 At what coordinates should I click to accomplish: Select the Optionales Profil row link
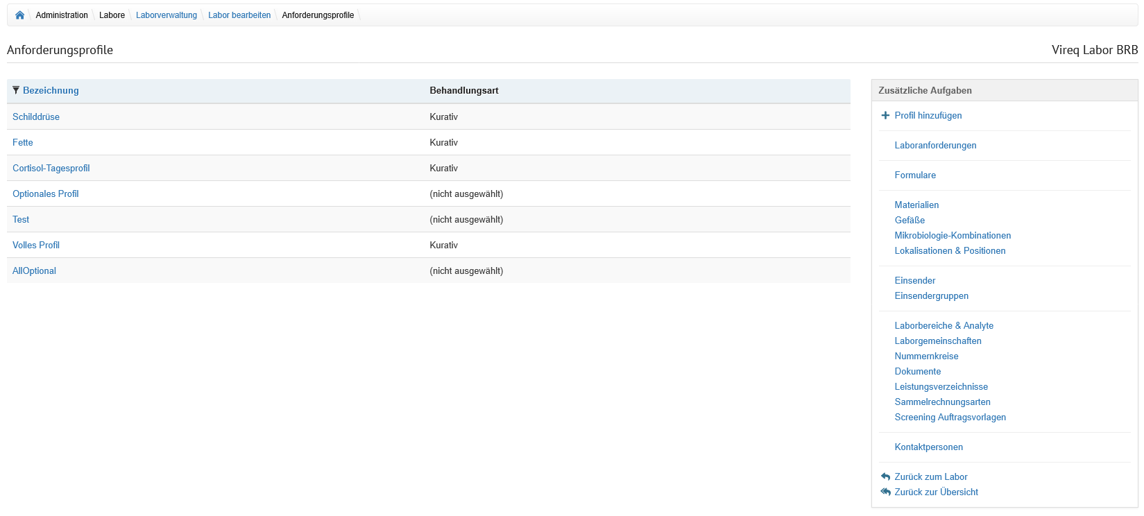click(x=46, y=194)
